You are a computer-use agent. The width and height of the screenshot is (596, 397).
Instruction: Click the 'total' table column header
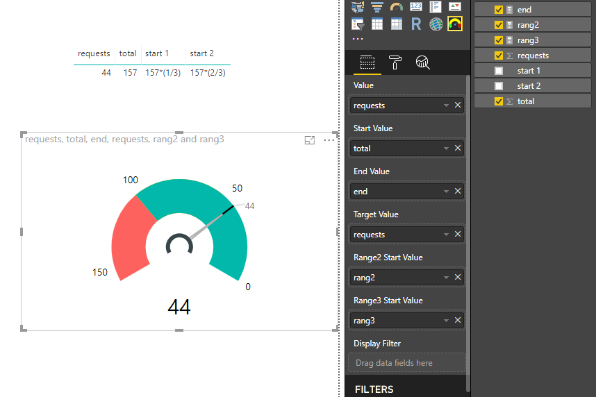128,53
